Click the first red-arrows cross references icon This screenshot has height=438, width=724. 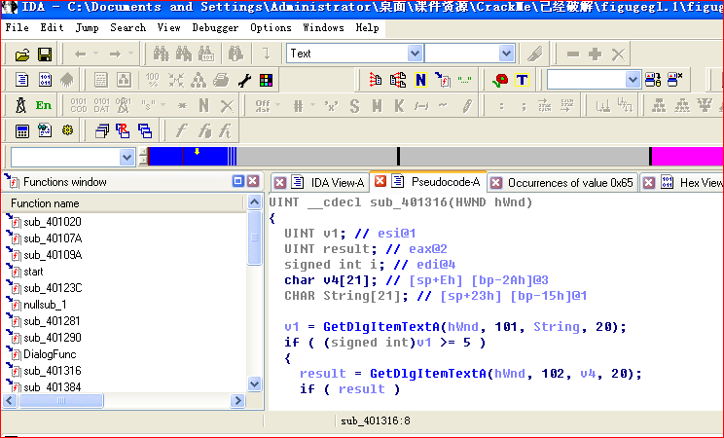375,80
